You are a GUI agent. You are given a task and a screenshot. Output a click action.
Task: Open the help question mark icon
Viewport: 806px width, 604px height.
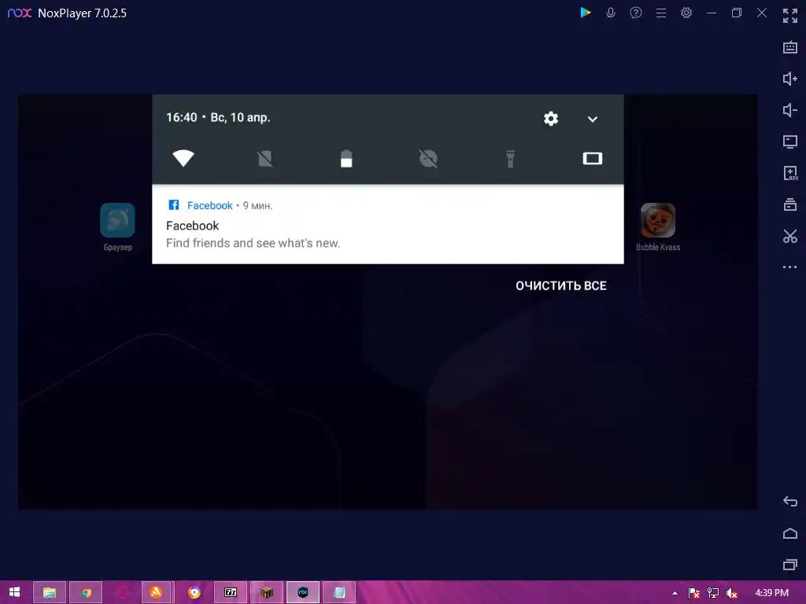click(636, 13)
